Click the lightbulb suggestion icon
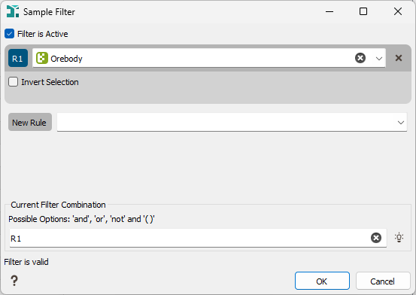 click(x=399, y=237)
